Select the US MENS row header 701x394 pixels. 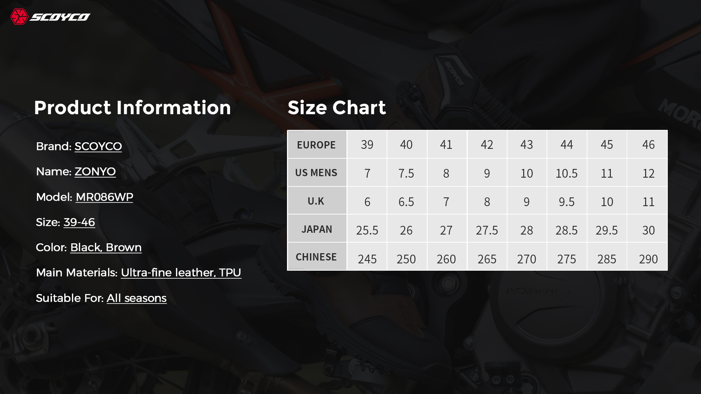tap(317, 173)
